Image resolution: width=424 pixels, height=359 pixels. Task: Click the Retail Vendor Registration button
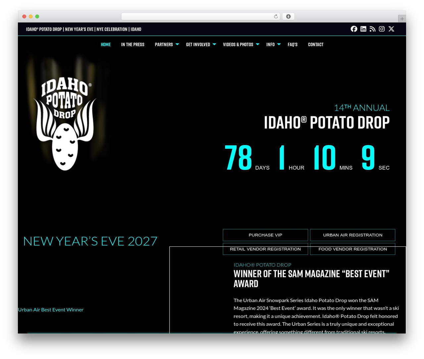[265, 249]
